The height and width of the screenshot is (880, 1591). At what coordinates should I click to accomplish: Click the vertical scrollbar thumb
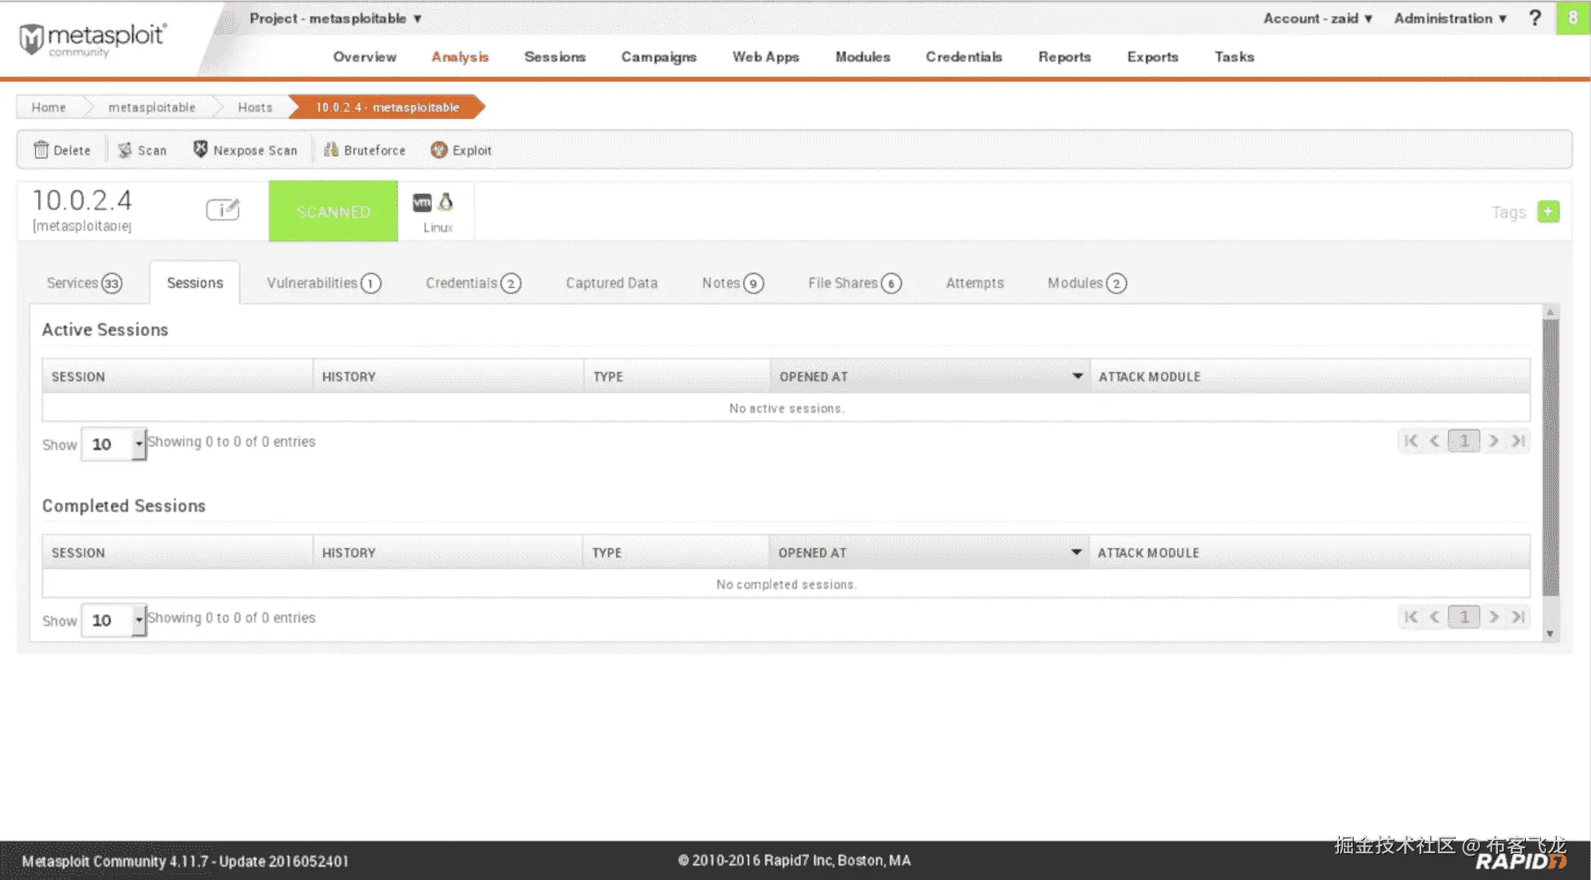pyautogui.click(x=1550, y=457)
